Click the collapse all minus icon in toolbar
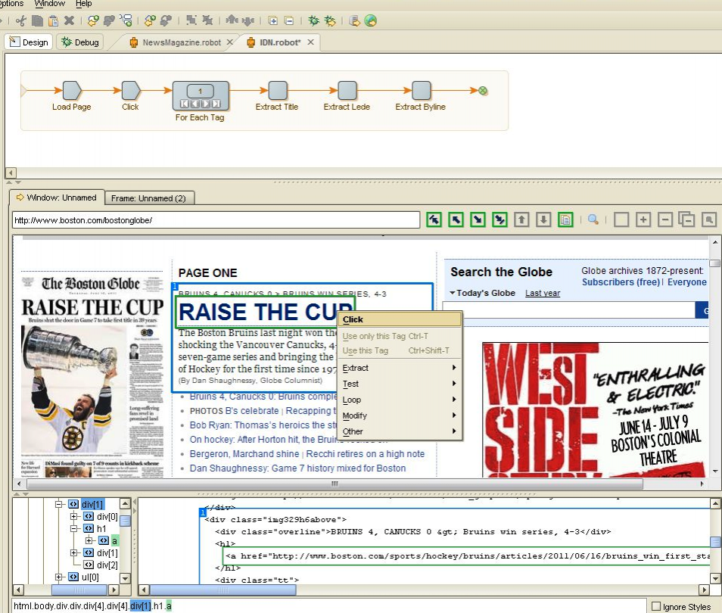The image size is (722, 613). click(x=288, y=20)
